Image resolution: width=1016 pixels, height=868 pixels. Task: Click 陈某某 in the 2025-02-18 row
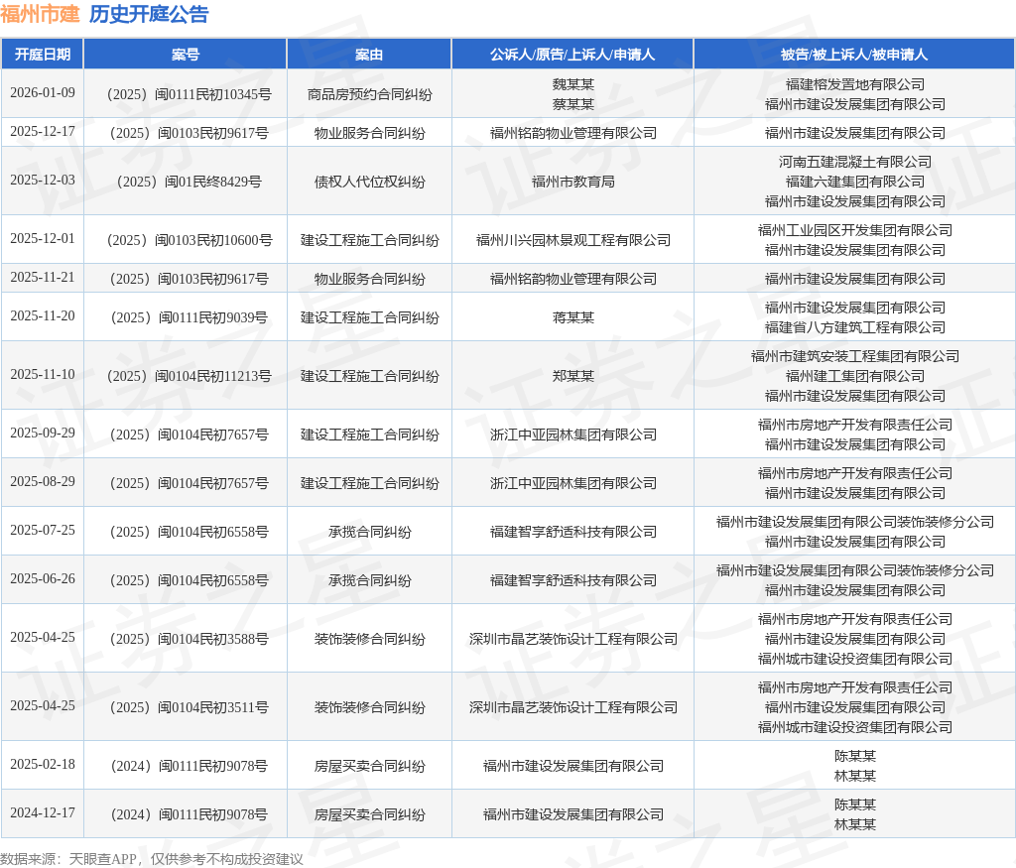coord(854,756)
